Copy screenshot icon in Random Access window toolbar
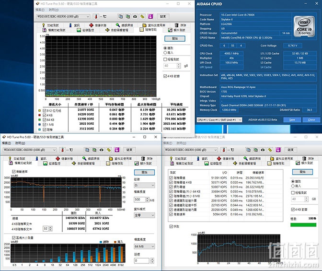The image size is (322, 271). tap(128, 16)
